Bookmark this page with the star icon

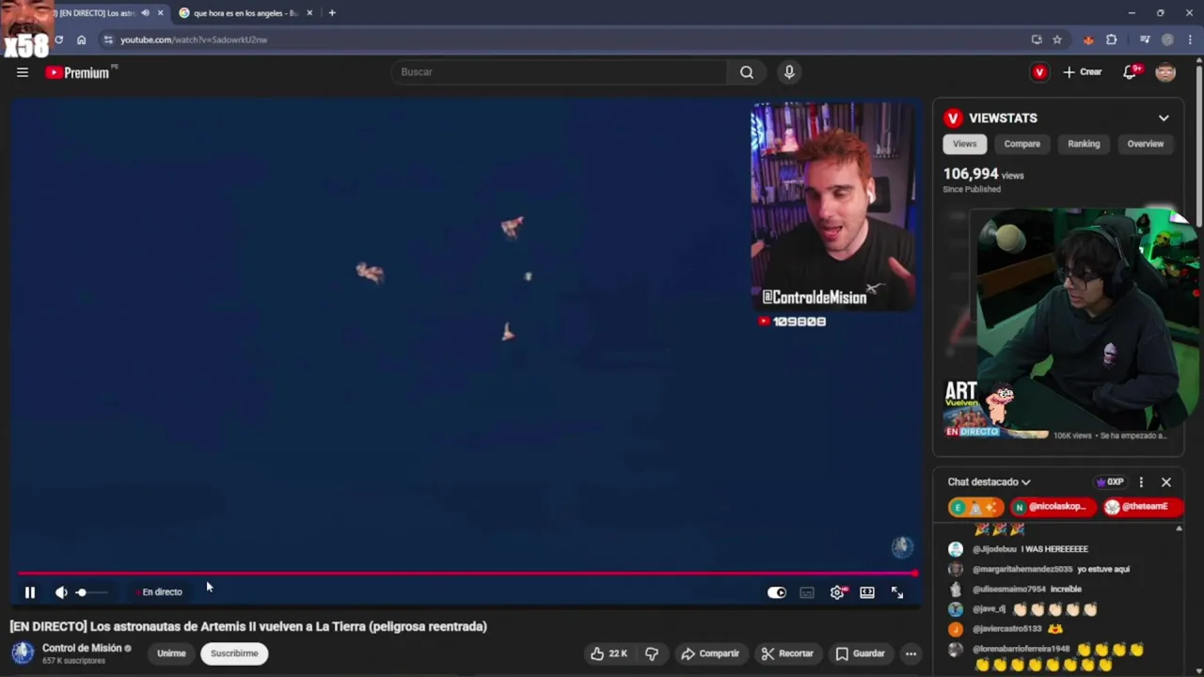point(1057,39)
